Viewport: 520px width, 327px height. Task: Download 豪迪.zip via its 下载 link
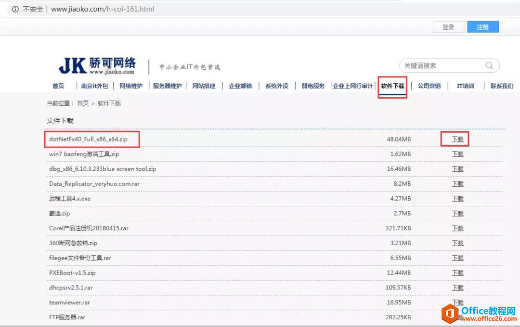point(458,214)
